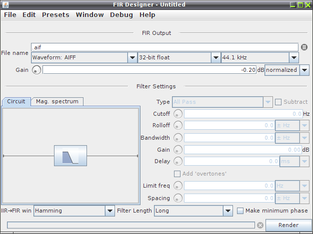The width and height of the screenshot is (313, 234).
Task: Switch to the Mag. spectrum tab
Action: [57, 102]
